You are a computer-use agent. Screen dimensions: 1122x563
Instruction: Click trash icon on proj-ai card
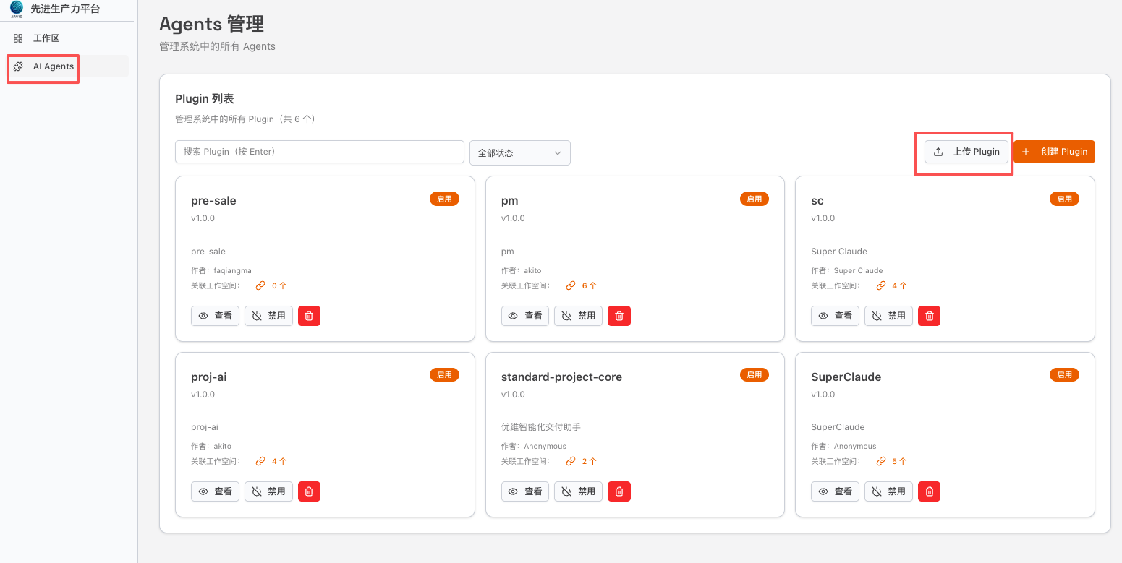click(309, 491)
